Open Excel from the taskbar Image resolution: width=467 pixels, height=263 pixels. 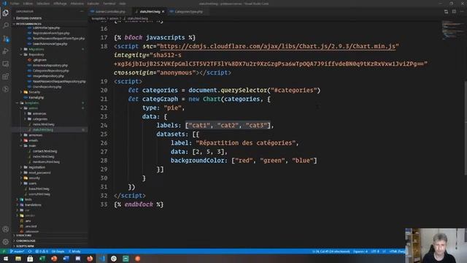coord(42,259)
